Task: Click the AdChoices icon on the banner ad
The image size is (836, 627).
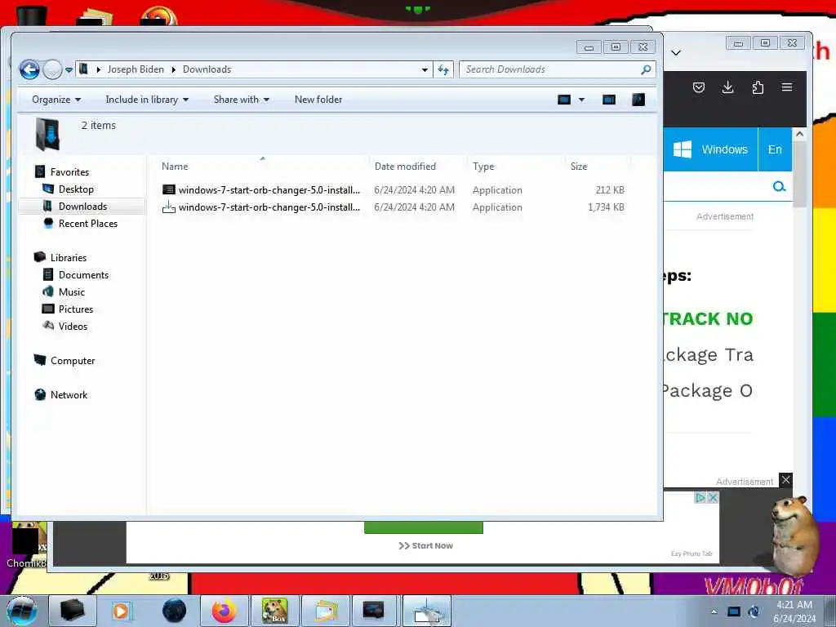Action: 700,497
